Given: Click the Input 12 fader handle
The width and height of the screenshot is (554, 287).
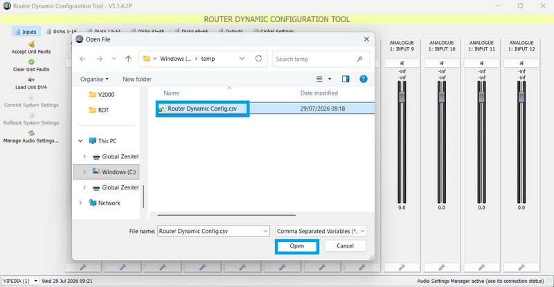Looking at the screenshot, I should tap(521, 97).
